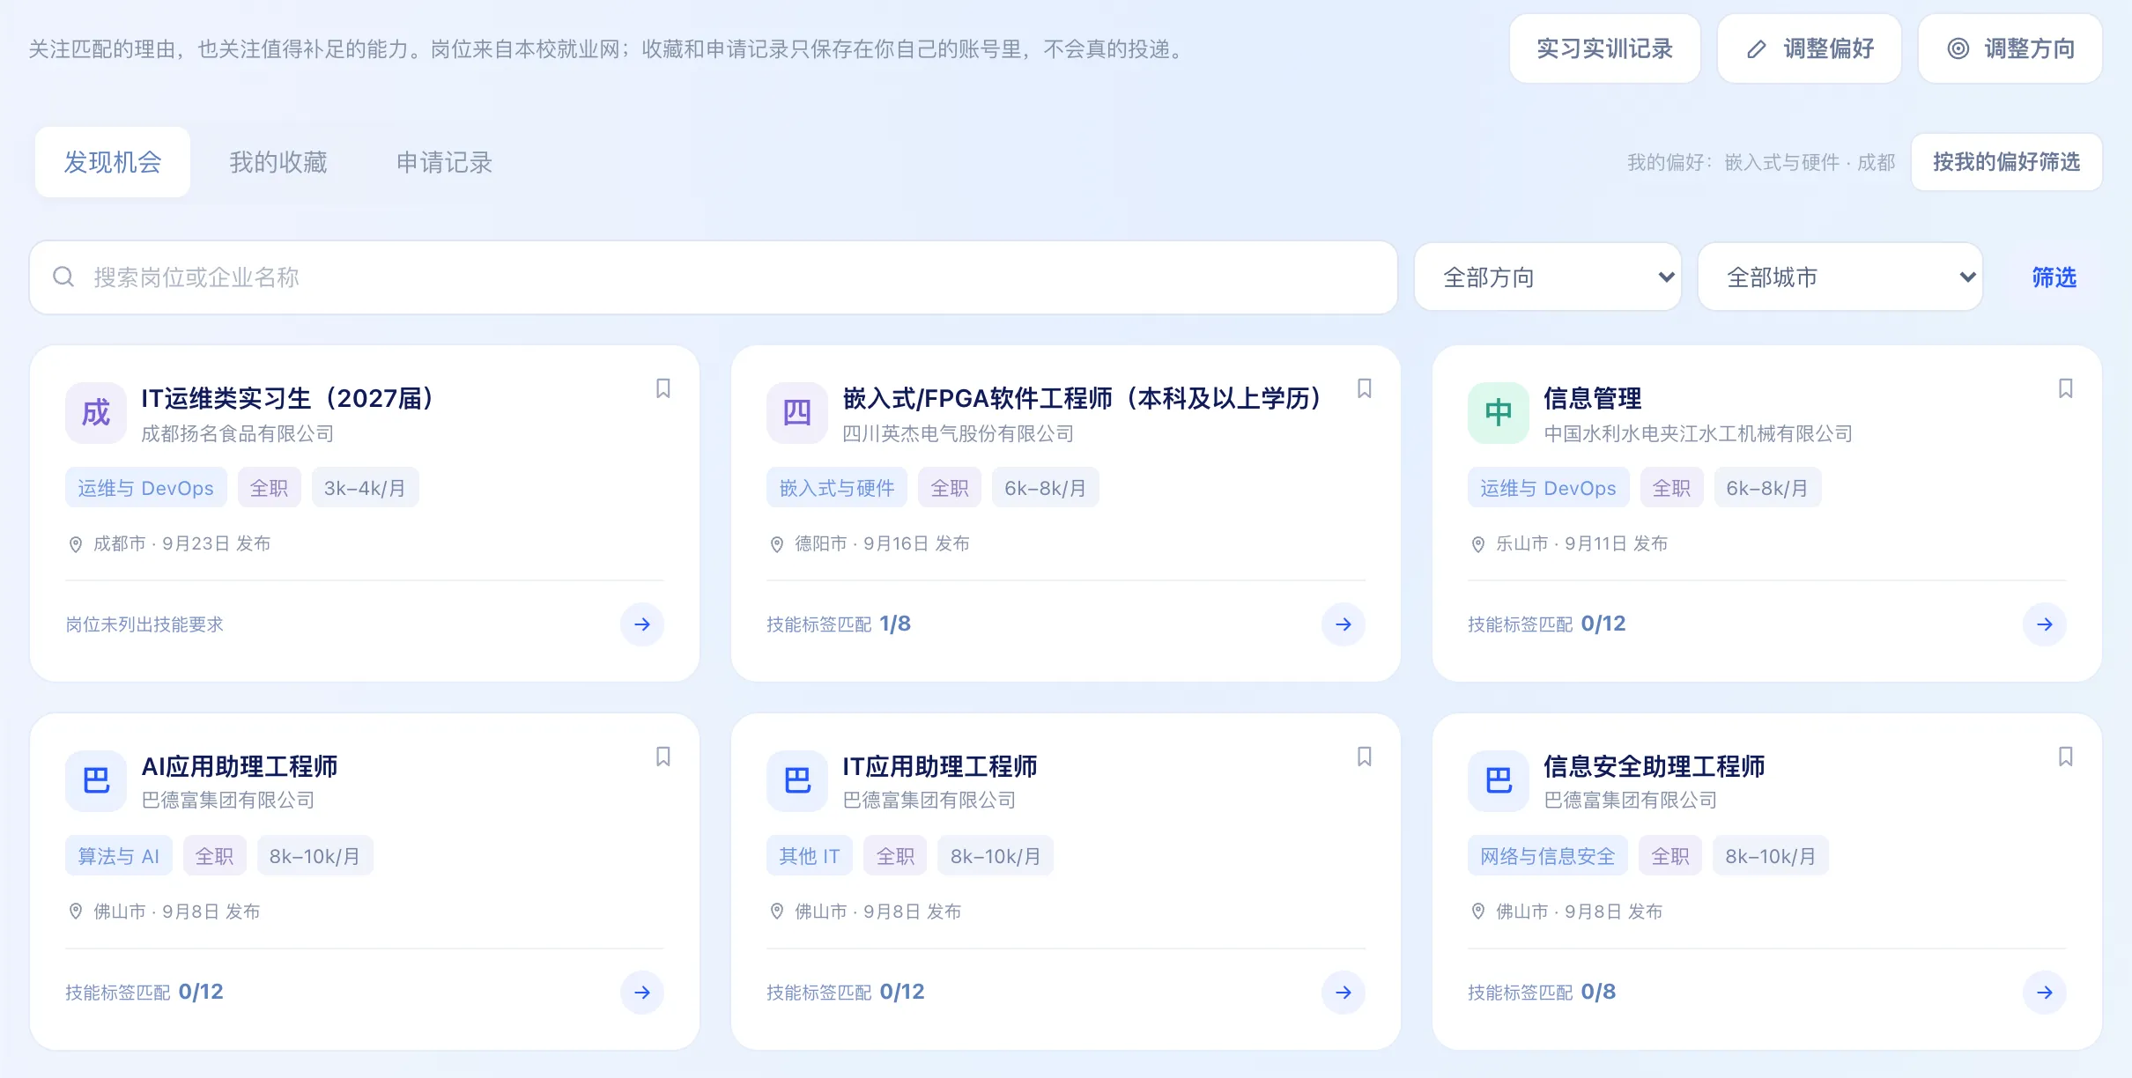
Task: Open job title 信息管理
Action: pyautogui.click(x=1593, y=399)
